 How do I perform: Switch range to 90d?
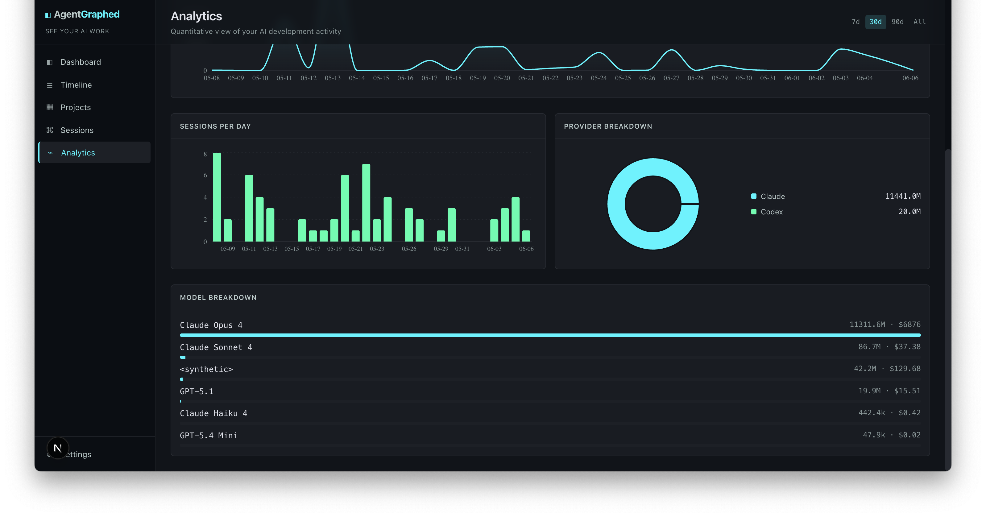[x=897, y=22]
